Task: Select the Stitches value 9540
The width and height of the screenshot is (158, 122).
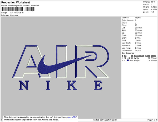Action: [153, 2]
